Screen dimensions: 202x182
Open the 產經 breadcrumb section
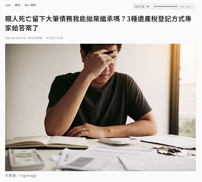click(18, 5)
